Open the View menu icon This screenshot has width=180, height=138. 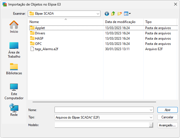coord(127,14)
